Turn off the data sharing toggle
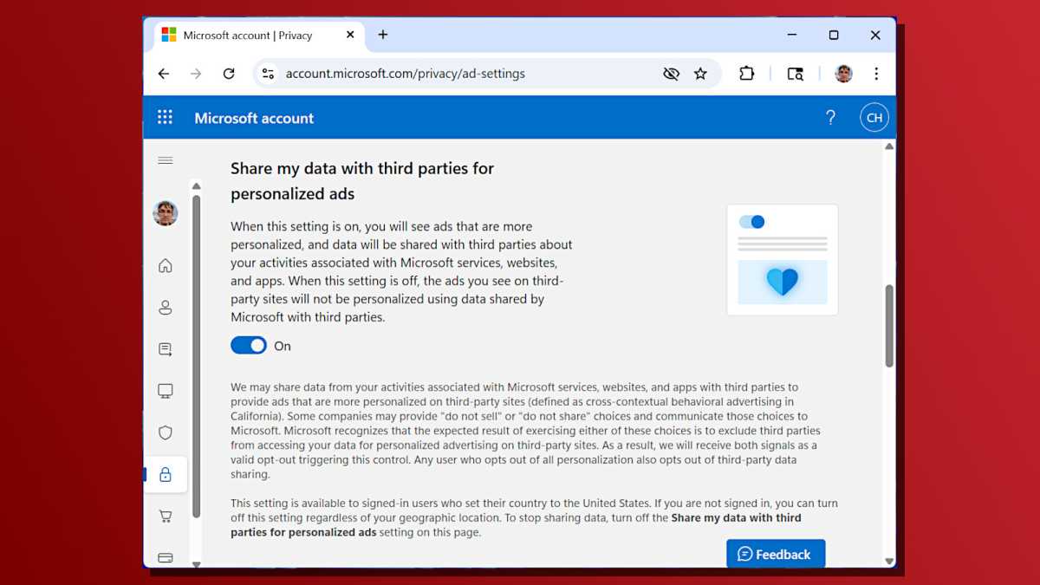 click(x=248, y=345)
